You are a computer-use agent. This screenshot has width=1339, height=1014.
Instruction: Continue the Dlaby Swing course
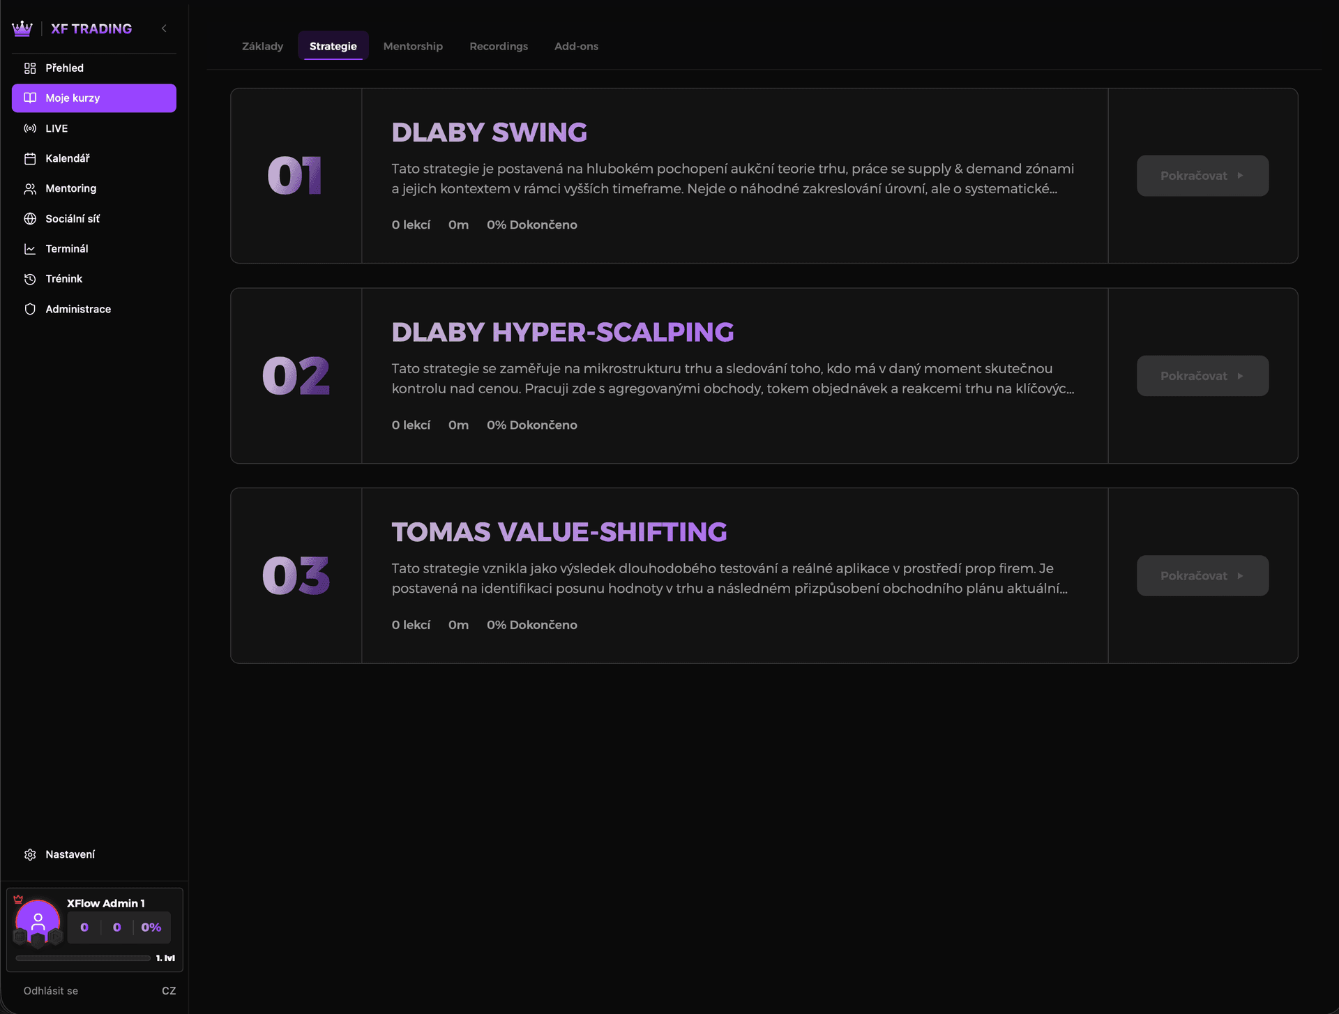[1202, 176]
